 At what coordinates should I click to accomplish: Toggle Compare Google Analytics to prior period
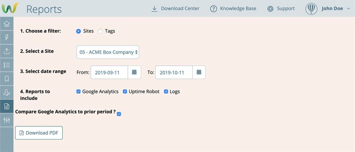119,114
